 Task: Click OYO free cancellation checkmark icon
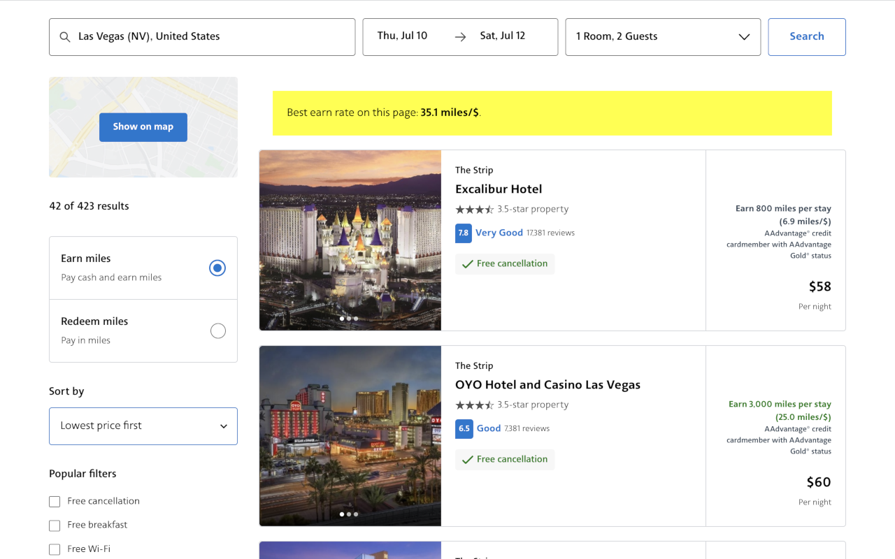468,460
